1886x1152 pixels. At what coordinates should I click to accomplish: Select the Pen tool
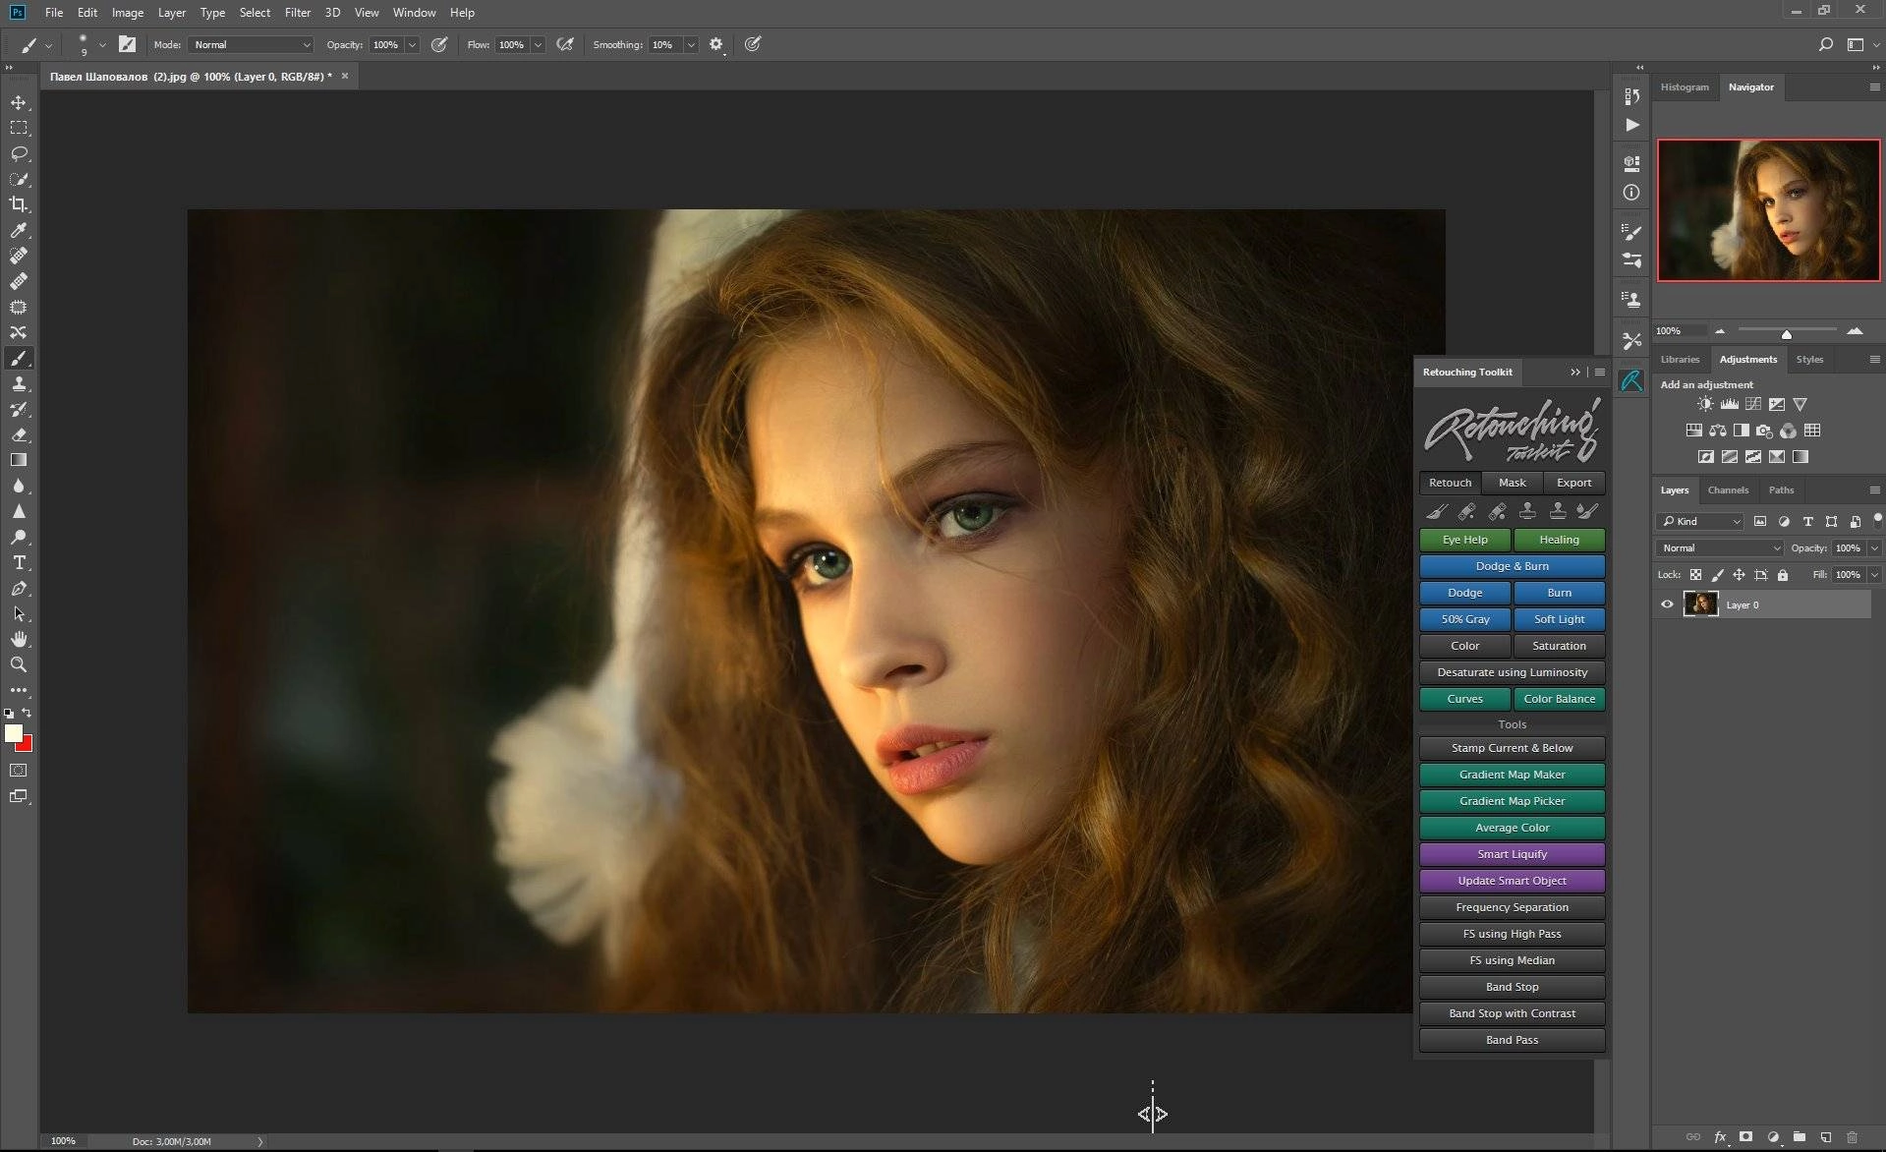[19, 588]
